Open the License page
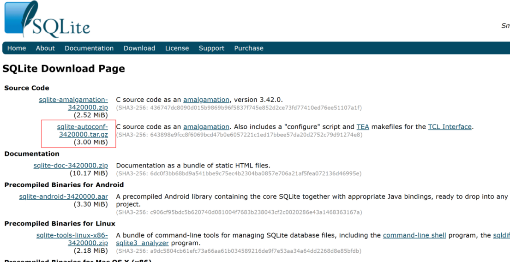 coord(177,48)
